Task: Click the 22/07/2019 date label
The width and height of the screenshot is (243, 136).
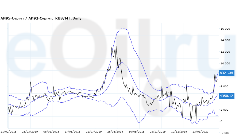Action: coord(94,132)
